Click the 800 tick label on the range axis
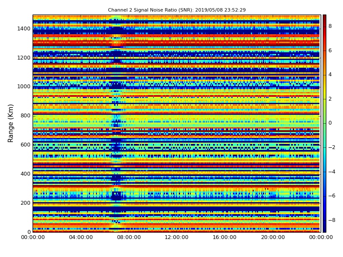343x257 pixels. 25,116
